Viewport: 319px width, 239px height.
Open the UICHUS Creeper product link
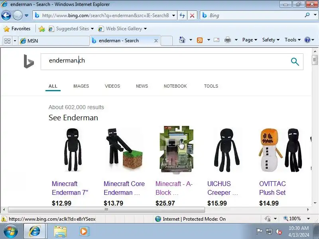point(223,188)
